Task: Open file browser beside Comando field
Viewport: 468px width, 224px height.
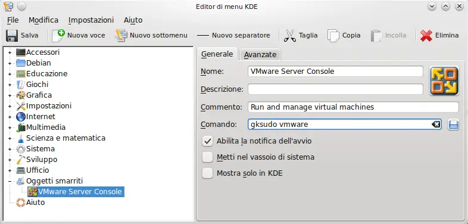Action: (x=453, y=125)
